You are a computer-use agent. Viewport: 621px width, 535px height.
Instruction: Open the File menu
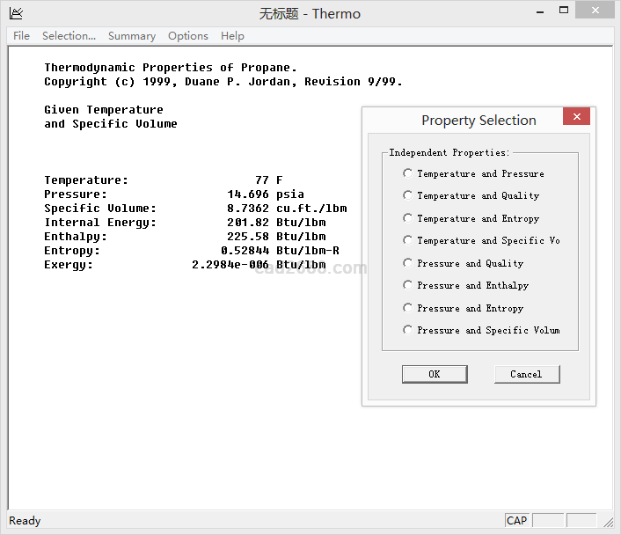(21, 36)
